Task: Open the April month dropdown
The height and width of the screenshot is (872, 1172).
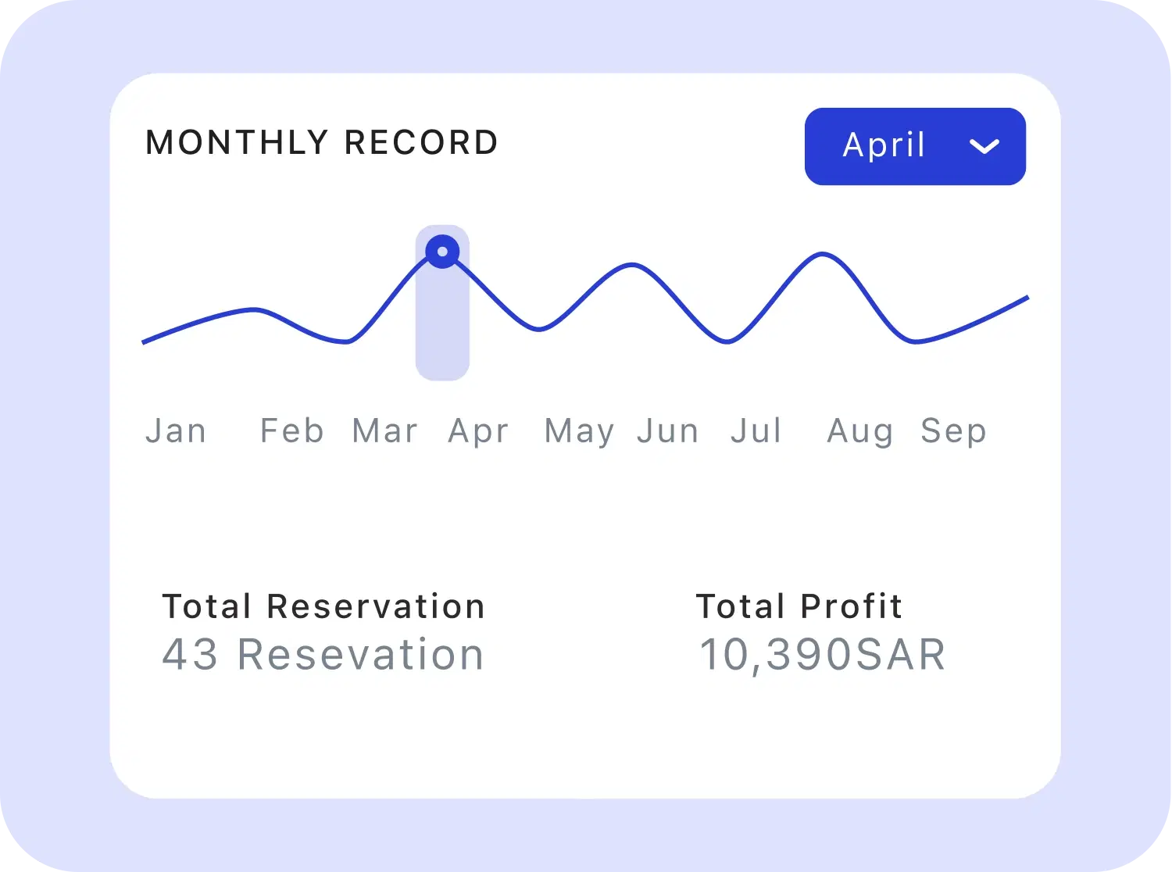Action: [914, 146]
